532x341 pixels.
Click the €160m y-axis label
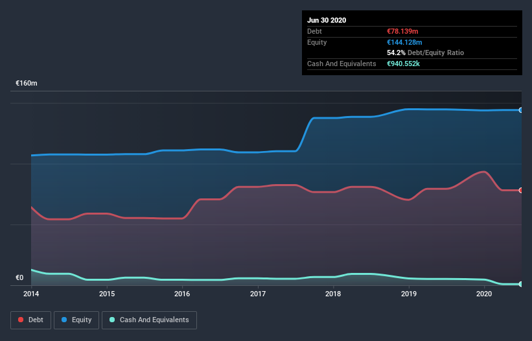(27, 83)
